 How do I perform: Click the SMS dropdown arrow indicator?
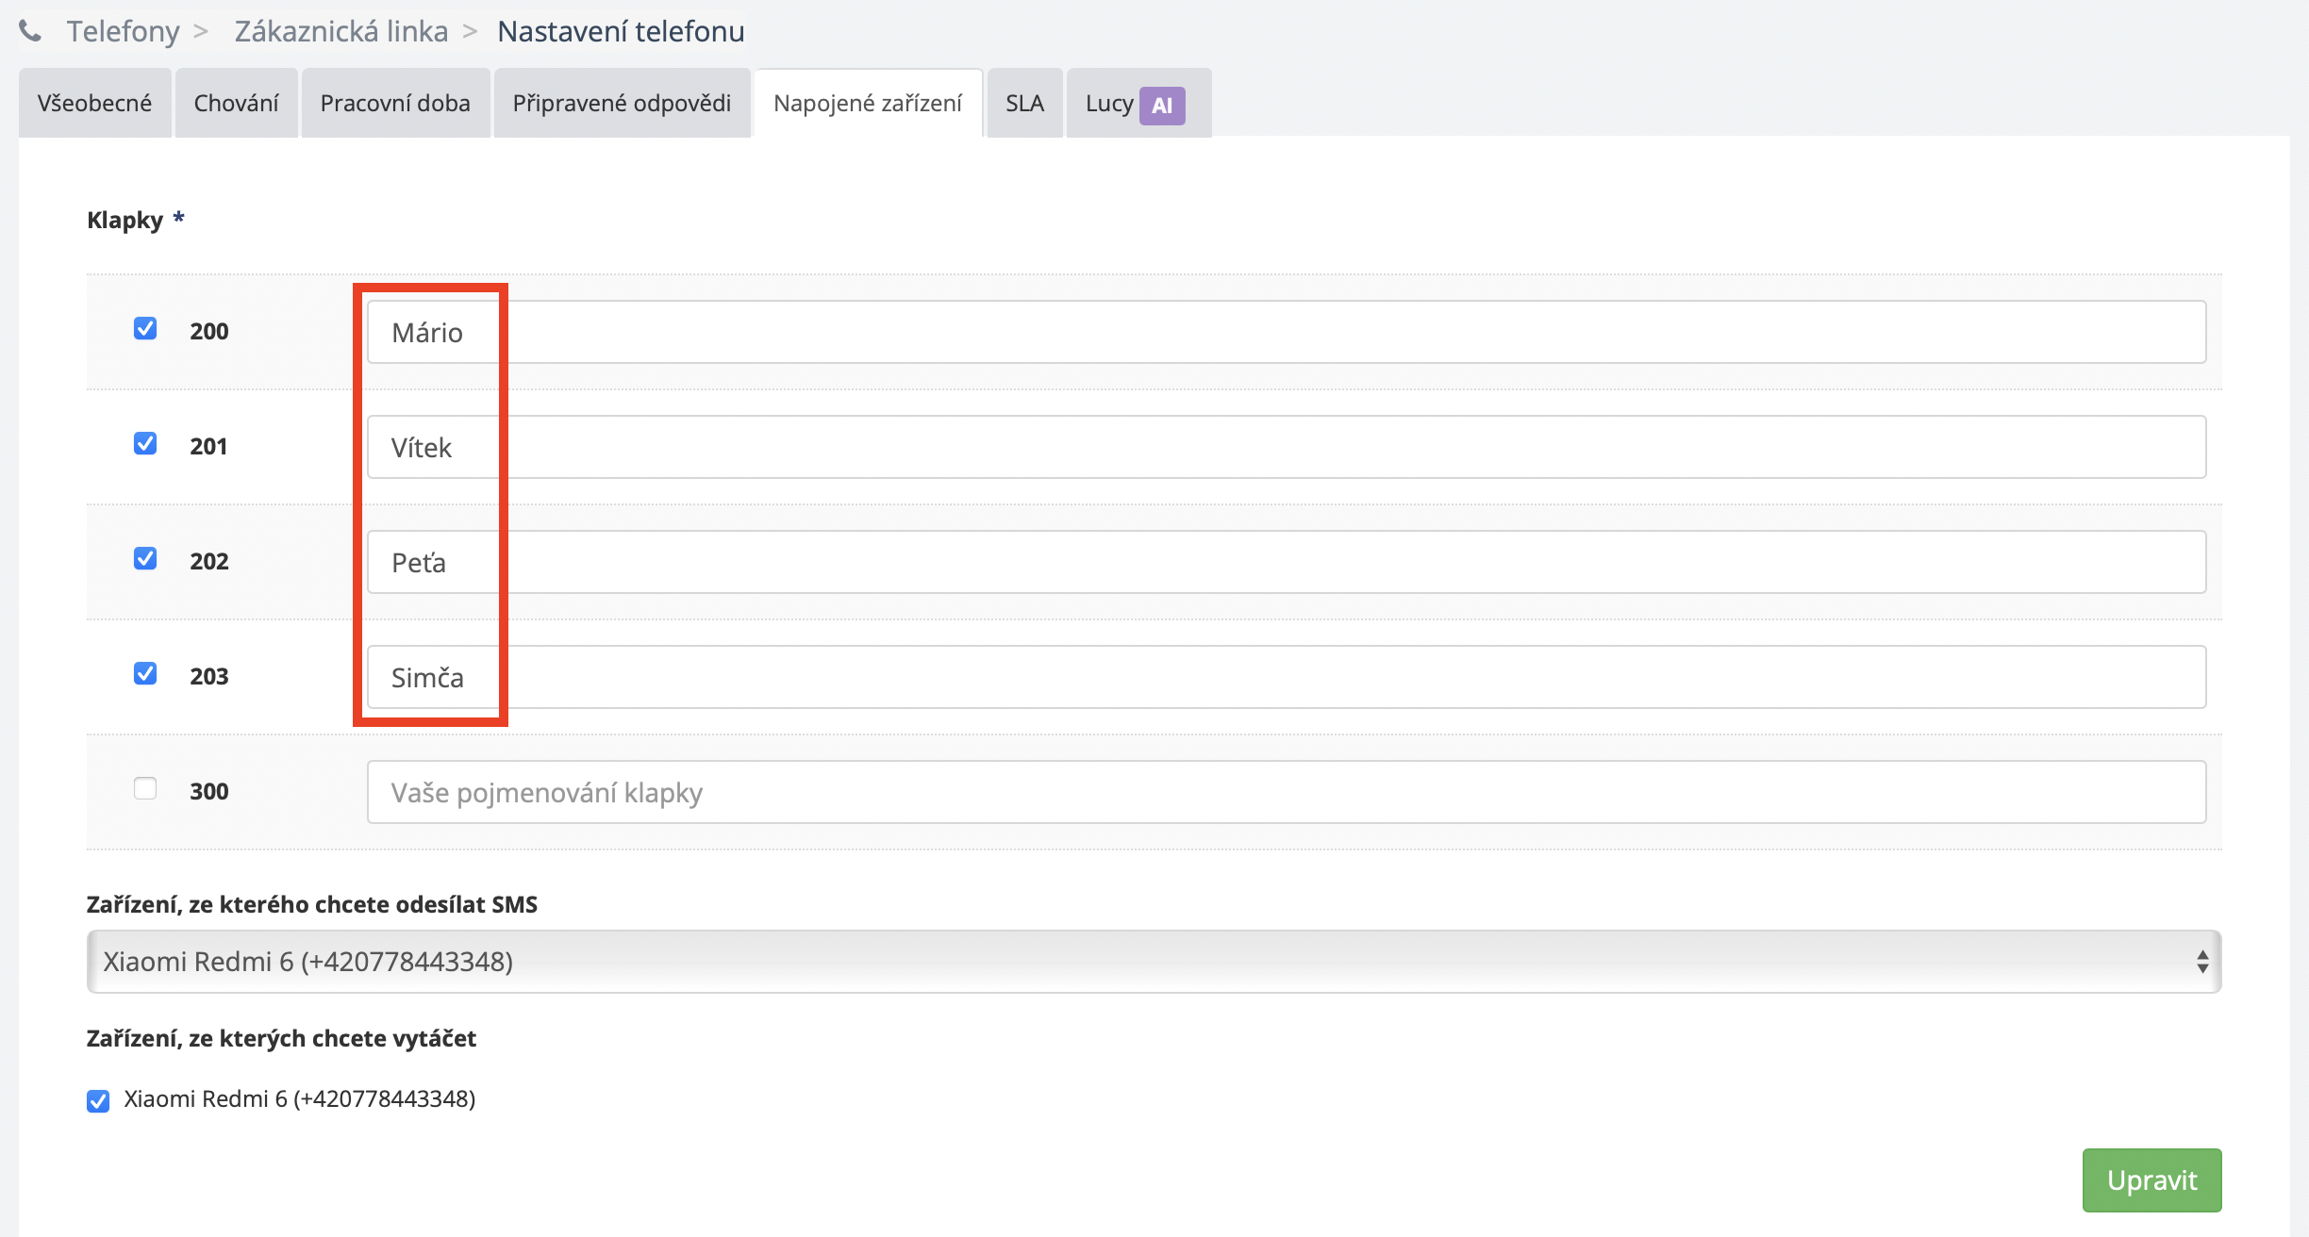(x=2201, y=962)
